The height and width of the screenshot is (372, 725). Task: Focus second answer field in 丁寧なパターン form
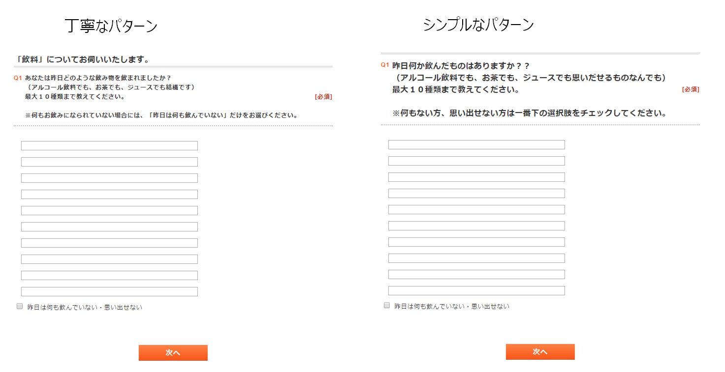coord(109,162)
